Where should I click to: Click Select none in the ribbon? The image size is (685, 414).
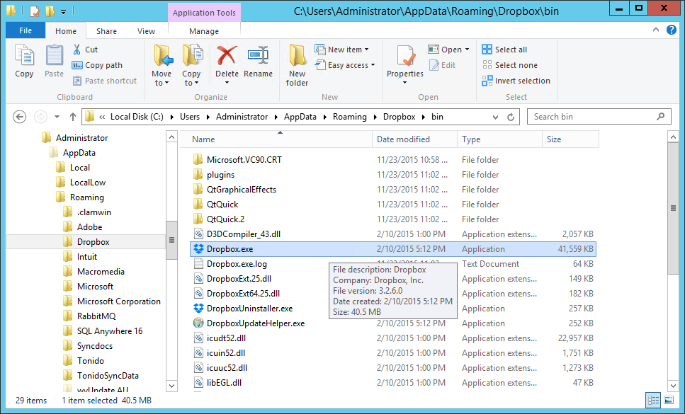(x=510, y=65)
